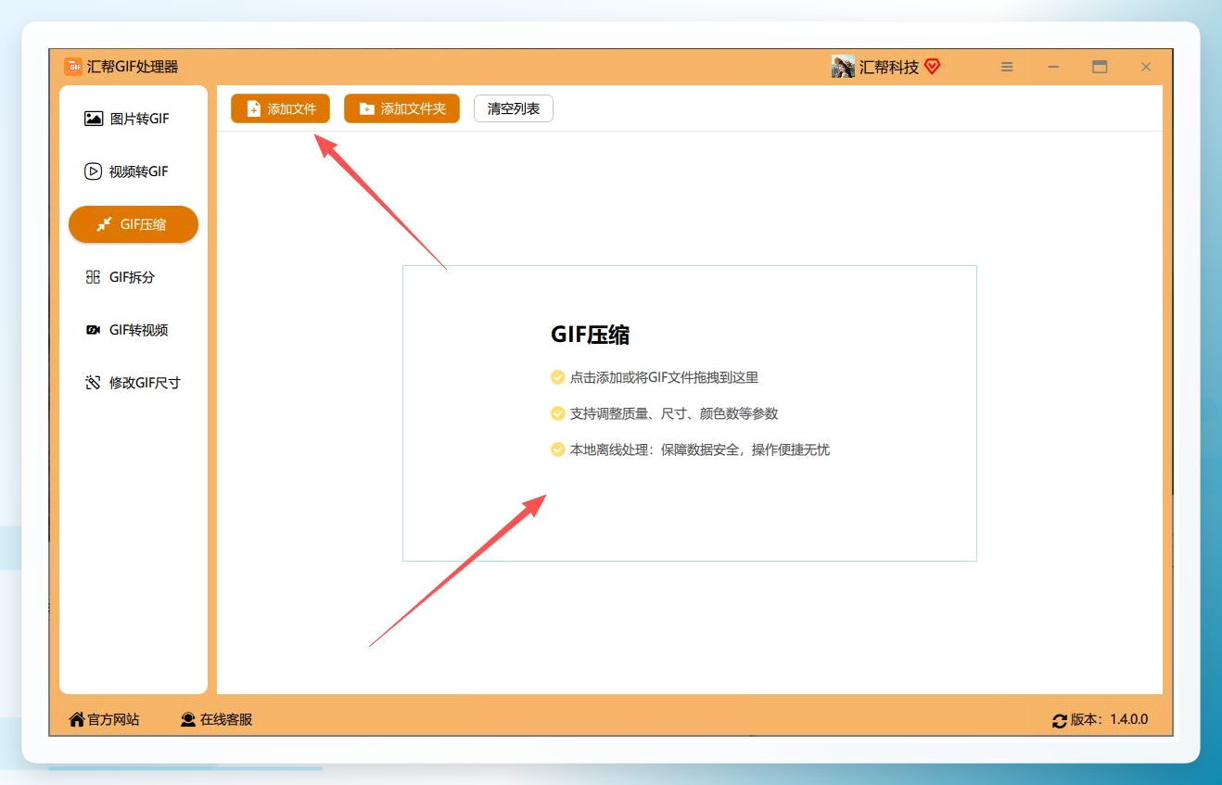Click the text 点击添加或将GIF文件拖拽到这里
This screenshot has width=1222, height=785.
(664, 377)
